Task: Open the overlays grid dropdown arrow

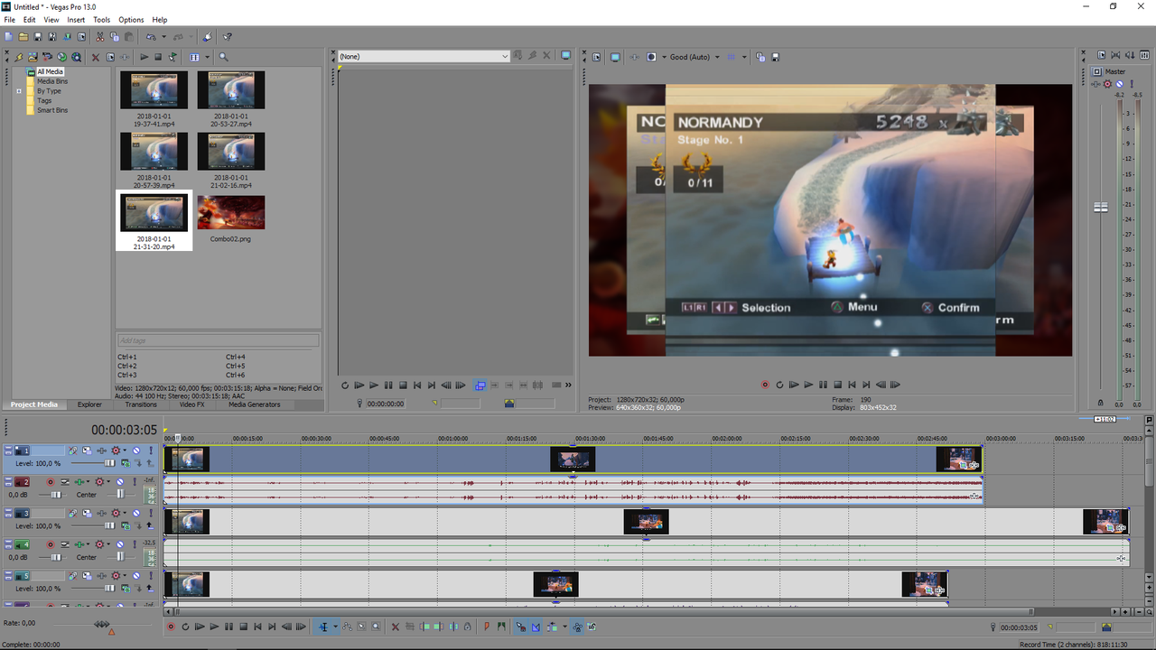Action: (744, 57)
